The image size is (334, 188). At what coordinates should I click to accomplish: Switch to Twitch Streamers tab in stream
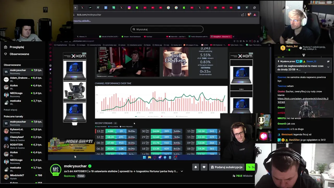point(198,37)
